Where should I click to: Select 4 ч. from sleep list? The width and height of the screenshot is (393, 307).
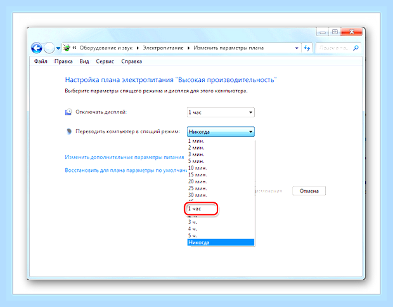pos(221,229)
